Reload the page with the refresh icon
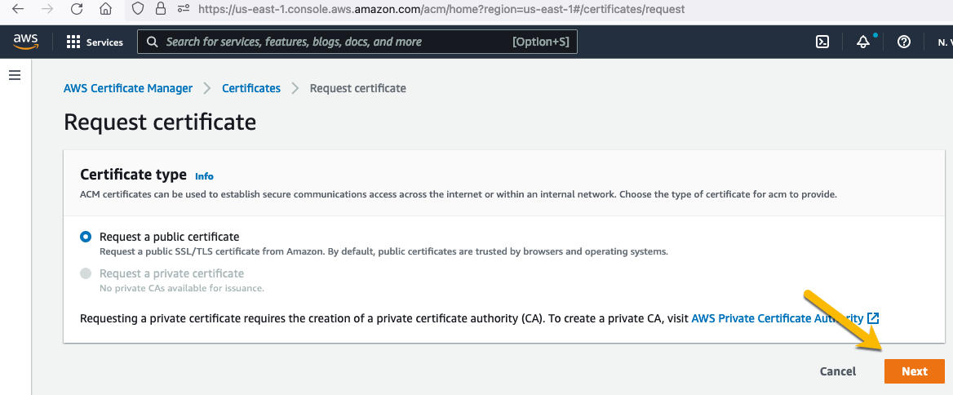The image size is (953, 395). [77, 9]
